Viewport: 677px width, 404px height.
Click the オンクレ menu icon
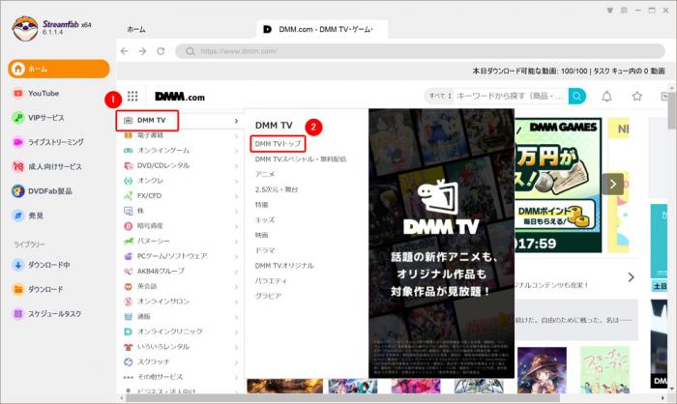click(129, 181)
